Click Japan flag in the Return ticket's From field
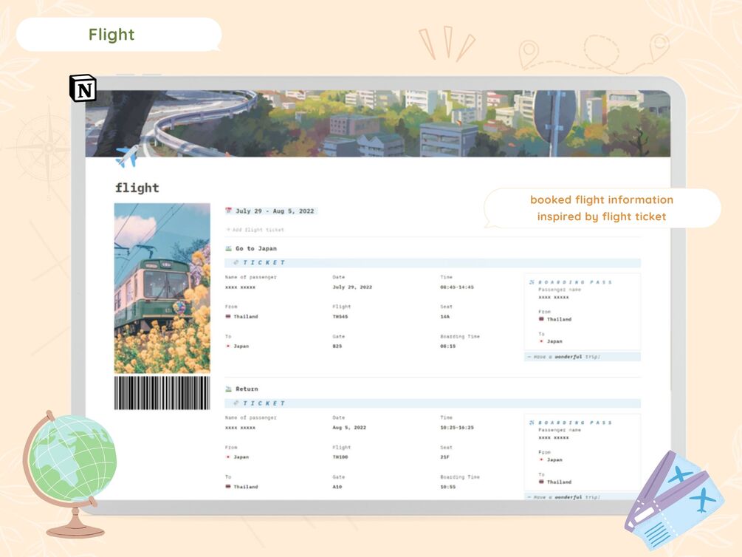Screen dimensions: 742x557 coord(228,457)
